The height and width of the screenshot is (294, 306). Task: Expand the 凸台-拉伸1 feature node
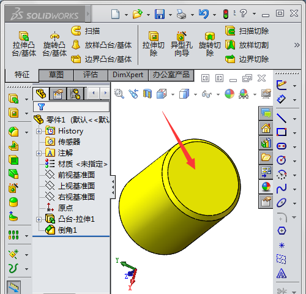39,219
